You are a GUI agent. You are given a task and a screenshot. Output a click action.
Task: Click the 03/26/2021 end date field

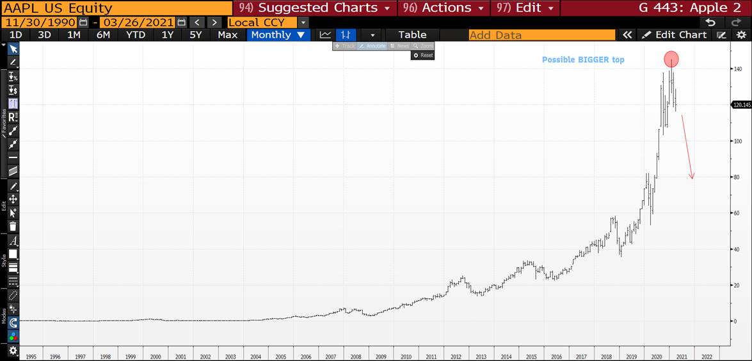(136, 22)
